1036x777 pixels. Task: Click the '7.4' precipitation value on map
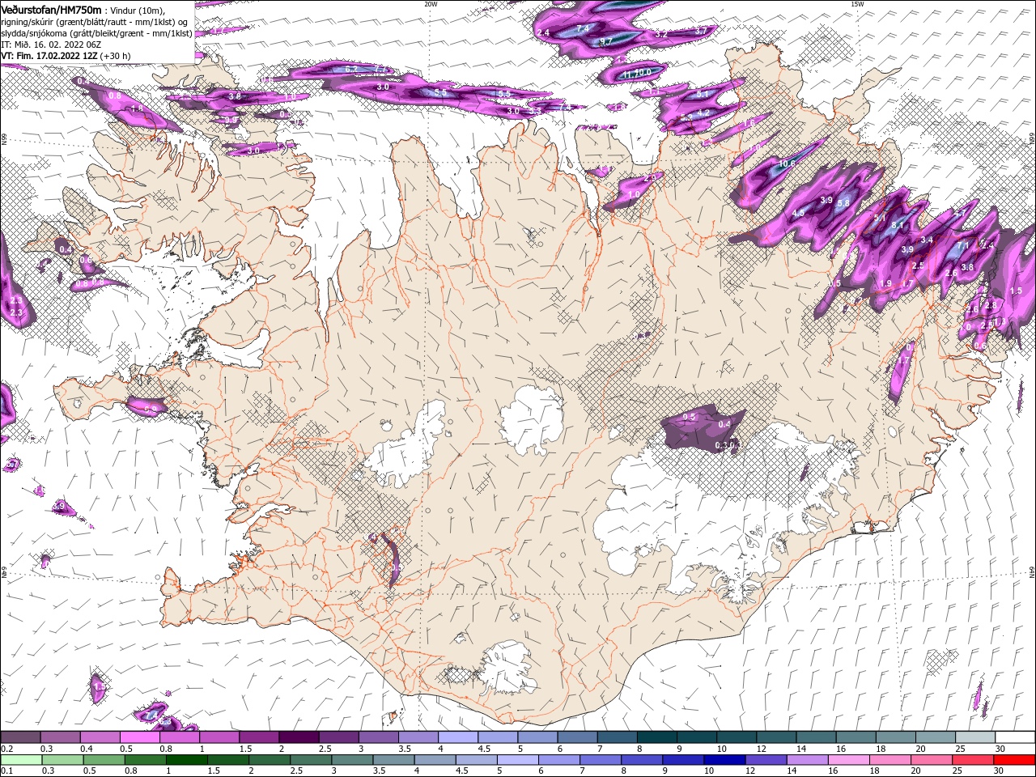tap(583, 29)
